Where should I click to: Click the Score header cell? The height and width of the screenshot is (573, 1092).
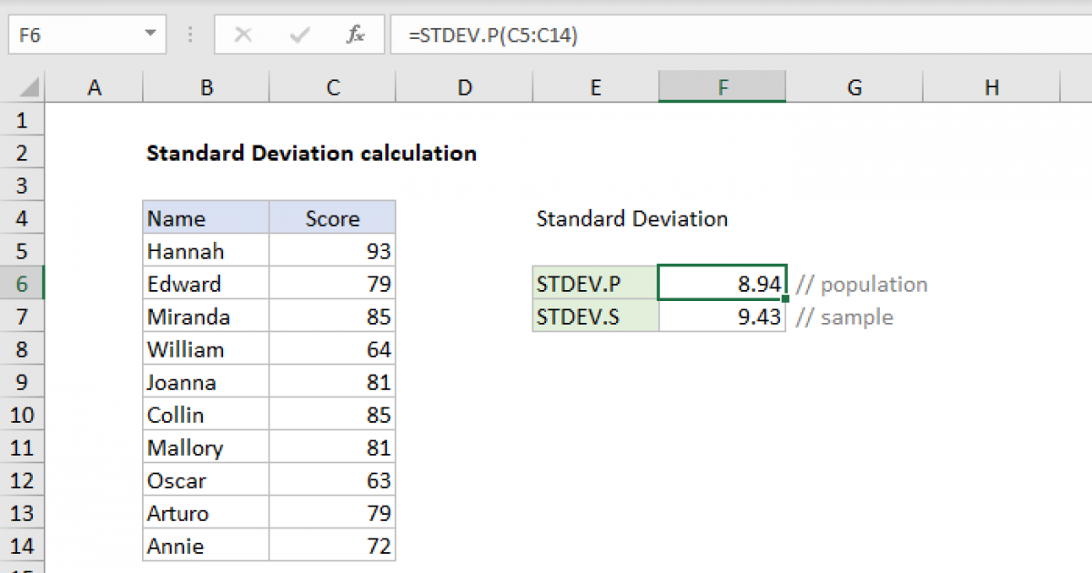tap(332, 218)
